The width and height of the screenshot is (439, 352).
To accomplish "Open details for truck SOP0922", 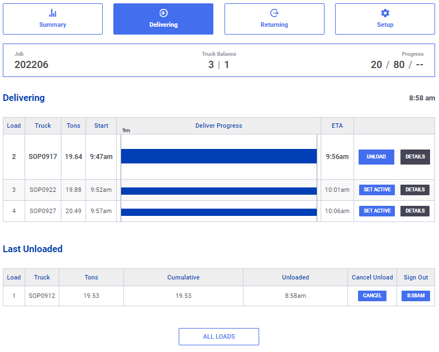I will pyautogui.click(x=415, y=190).
